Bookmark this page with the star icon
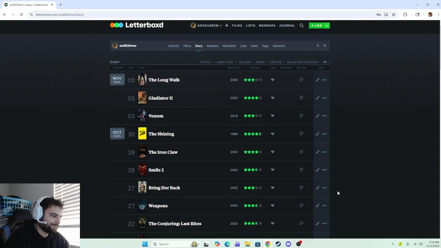The image size is (441, 248). pos(393,14)
